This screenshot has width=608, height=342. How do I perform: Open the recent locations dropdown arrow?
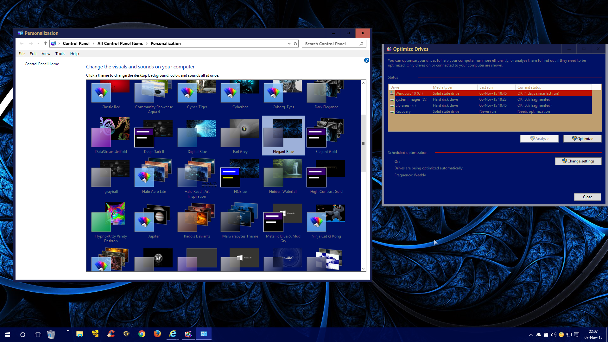(x=38, y=44)
